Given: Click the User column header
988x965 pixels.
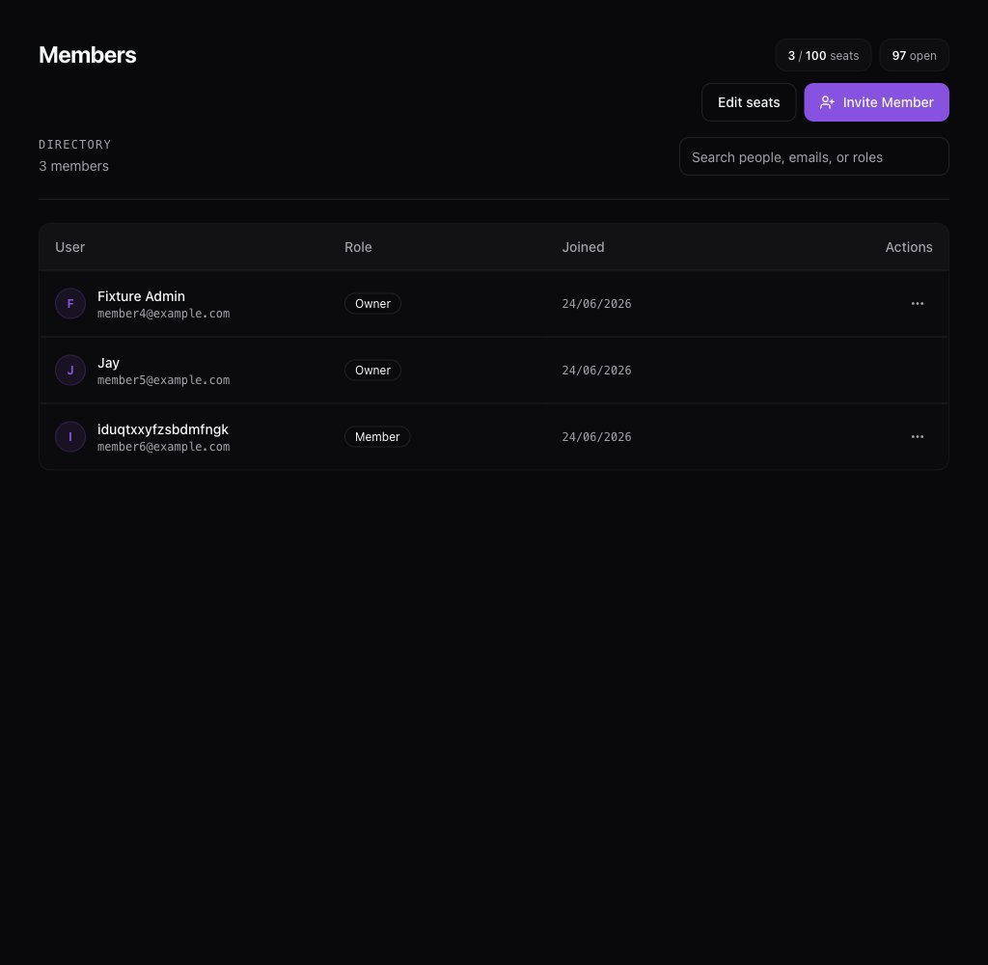Looking at the screenshot, I should pyautogui.click(x=69, y=247).
